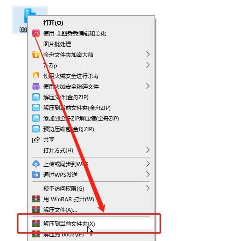This screenshot has width=226, height=241.
Task: Click the share arrow icon
Action: pyautogui.click(x=36, y=140)
